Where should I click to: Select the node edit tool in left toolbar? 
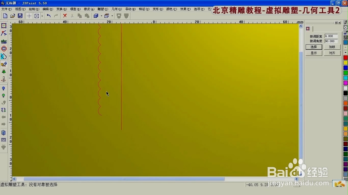(4, 33)
